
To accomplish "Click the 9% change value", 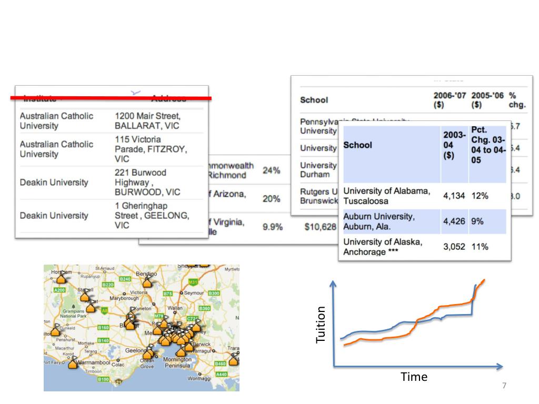I will (477, 221).
